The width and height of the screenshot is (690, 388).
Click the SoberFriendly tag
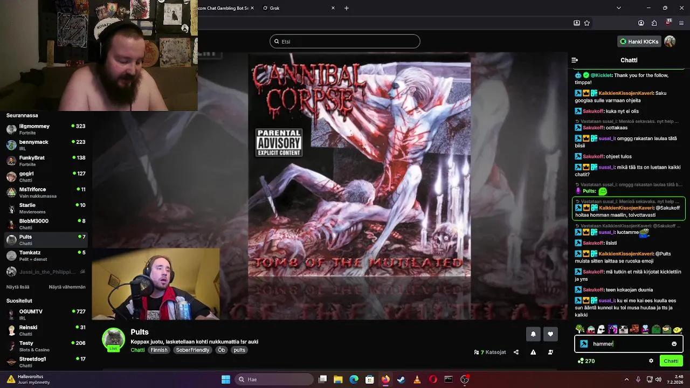tap(192, 350)
